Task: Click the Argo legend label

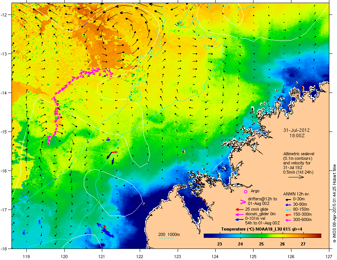Action: tap(255, 191)
